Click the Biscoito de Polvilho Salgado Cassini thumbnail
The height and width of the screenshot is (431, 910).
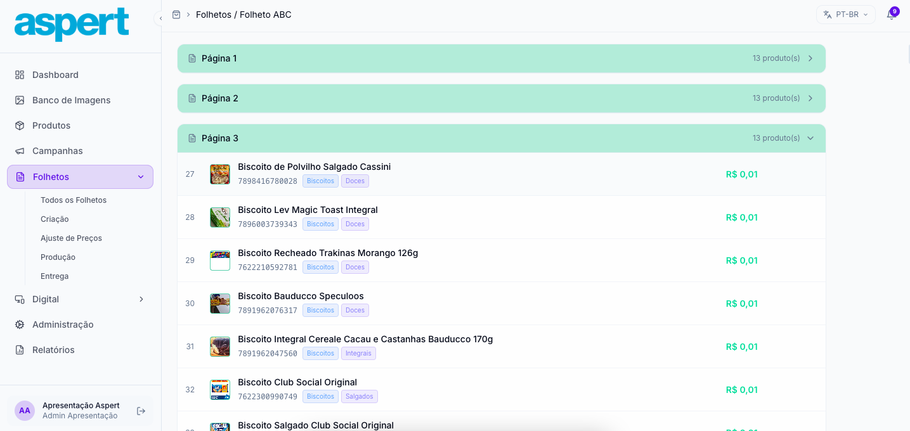coord(220,174)
